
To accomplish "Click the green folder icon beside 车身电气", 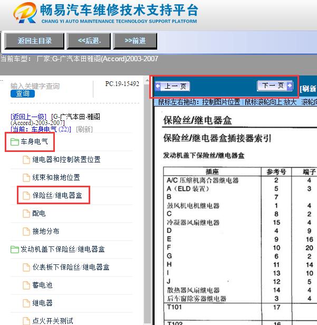I will [14, 142].
